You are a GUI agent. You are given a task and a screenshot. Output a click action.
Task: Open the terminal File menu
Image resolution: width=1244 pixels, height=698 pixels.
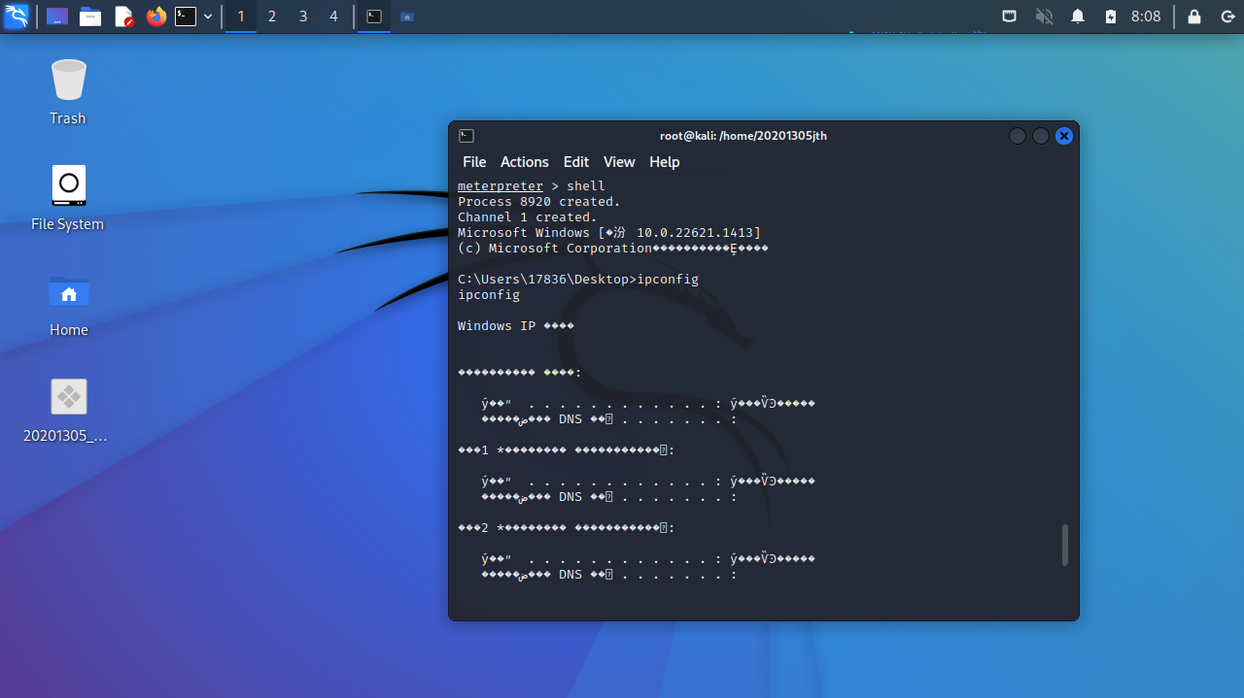coord(474,162)
